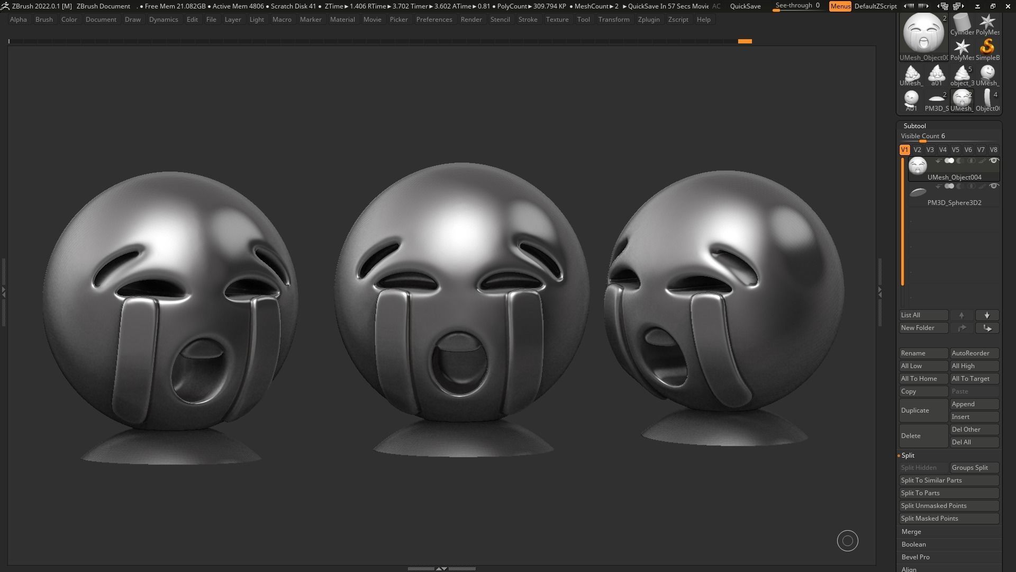Set union boolean mode on PM3D_Sphere3D2

coord(949,186)
